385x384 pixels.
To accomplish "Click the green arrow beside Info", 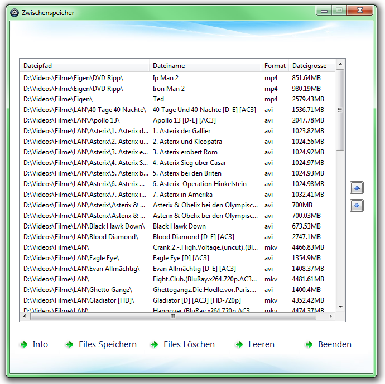I will pos(23,345).
